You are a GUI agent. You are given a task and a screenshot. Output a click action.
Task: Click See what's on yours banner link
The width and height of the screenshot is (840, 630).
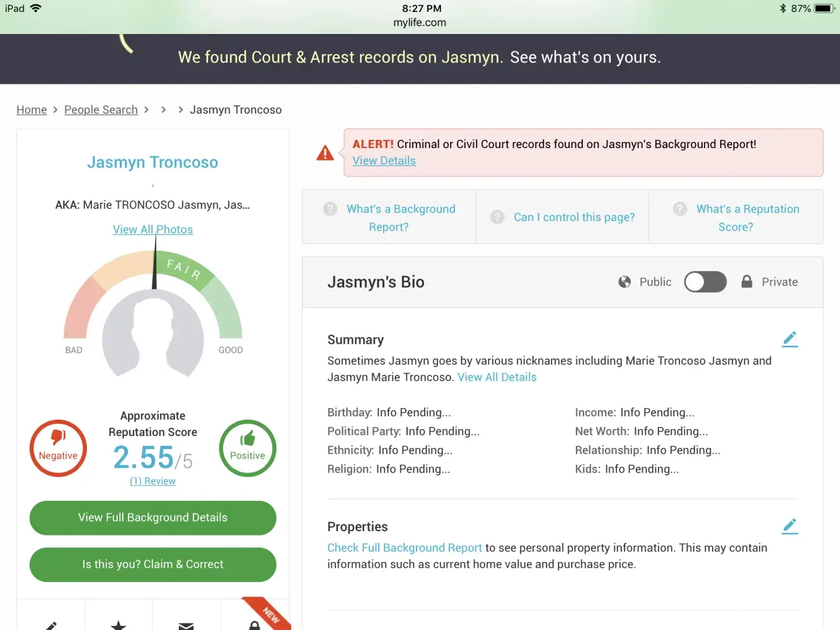click(x=585, y=57)
